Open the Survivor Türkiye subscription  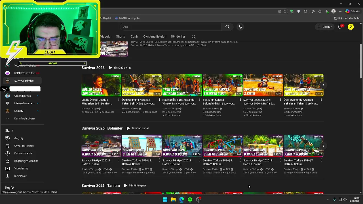click(x=22, y=81)
